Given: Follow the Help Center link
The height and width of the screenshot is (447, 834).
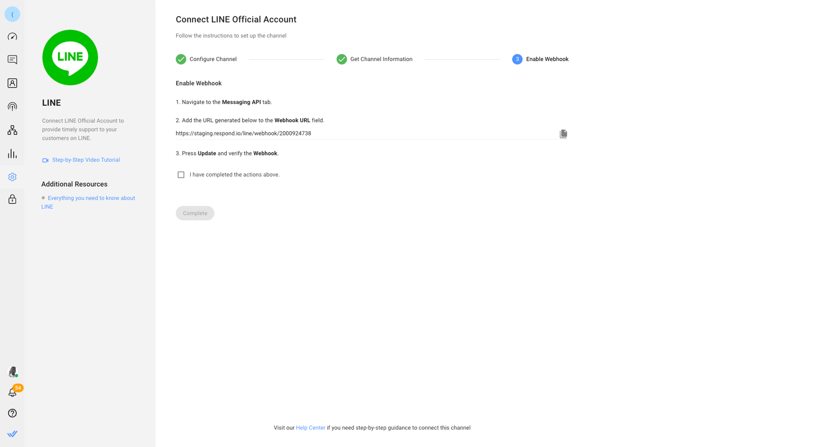Looking at the screenshot, I should 310,428.
